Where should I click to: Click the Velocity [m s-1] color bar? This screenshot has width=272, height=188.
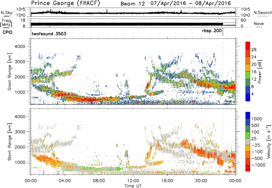point(248,142)
